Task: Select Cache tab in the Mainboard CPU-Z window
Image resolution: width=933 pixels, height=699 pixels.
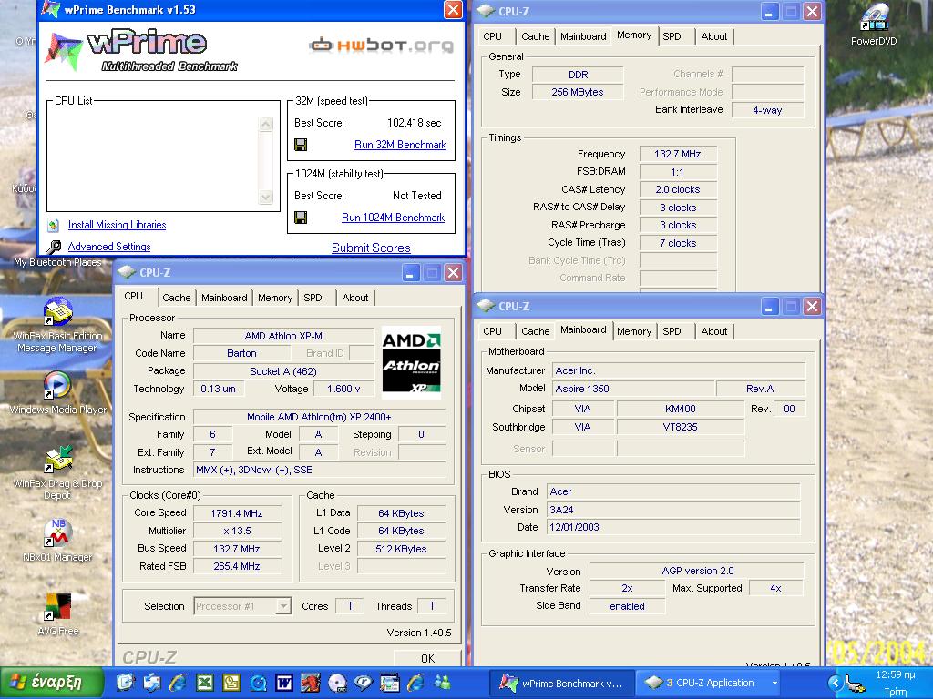Action: click(x=535, y=331)
